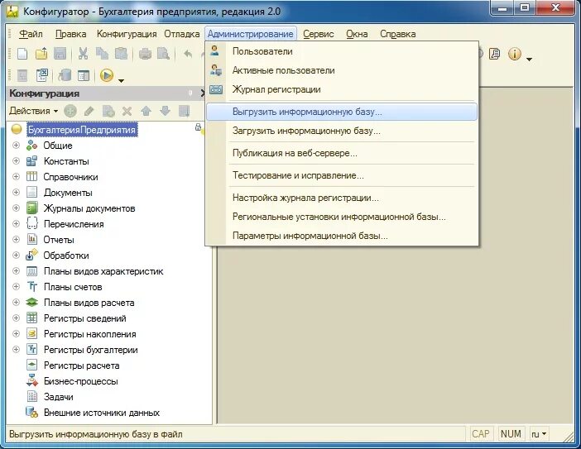Click the Delete X icon in Конфигурация panel
This screenshot has width=581, height=449.
127,111
